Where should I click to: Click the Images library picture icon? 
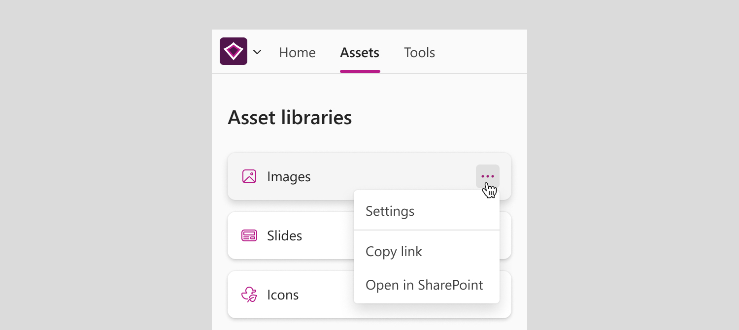click(x=249, y=176)
